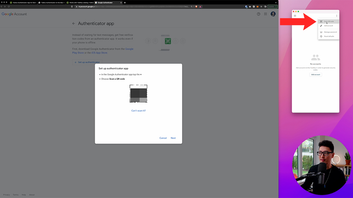The width and height of the screenshot is (353, 198).
Task: Click the dots icon beside Manage password
Action: pyautogui.click(x=321, y=32)
